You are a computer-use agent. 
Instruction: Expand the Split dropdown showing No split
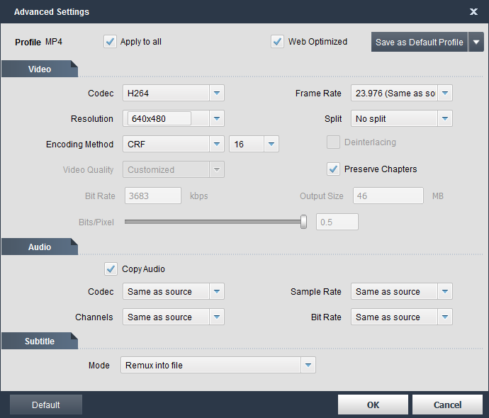(x=402, y=118)
